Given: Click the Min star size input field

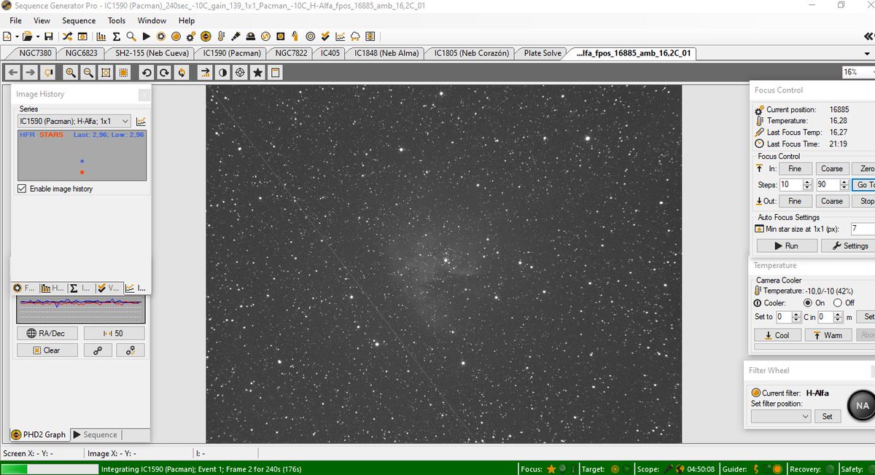Looking at the screenshot, I should click(x=863, y=229).
